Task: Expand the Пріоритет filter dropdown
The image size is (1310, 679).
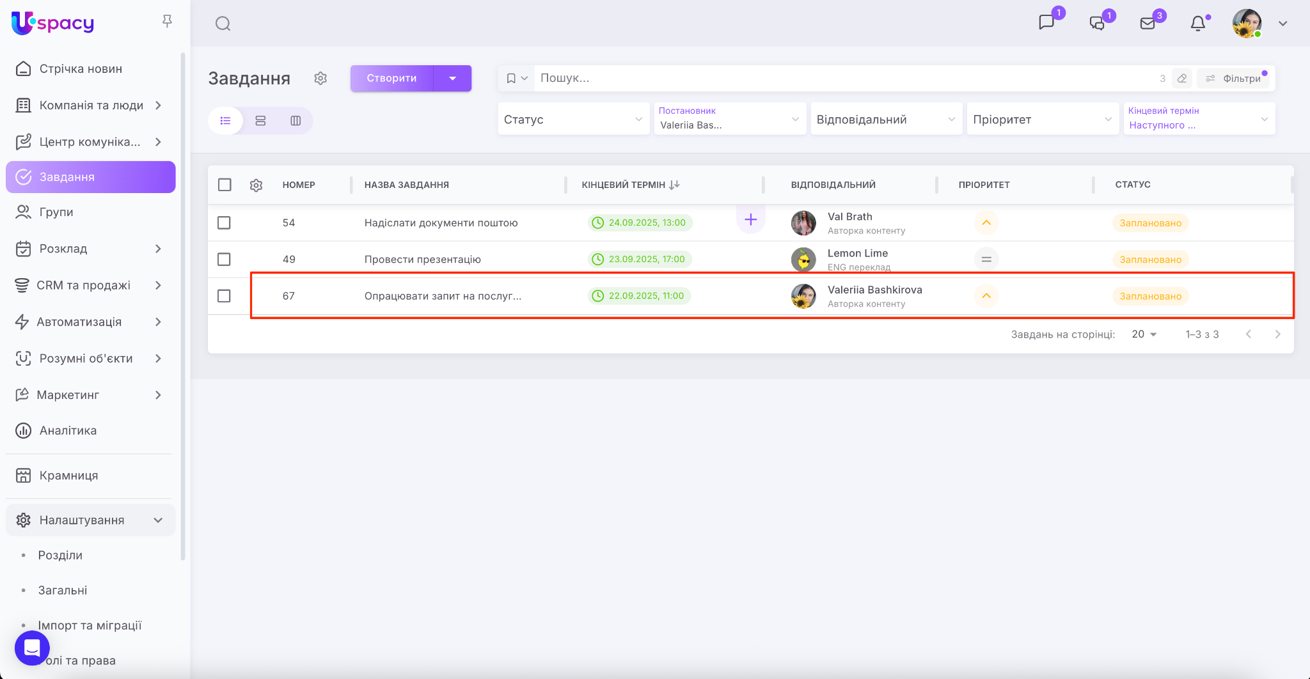Action: pos(1042,120)
